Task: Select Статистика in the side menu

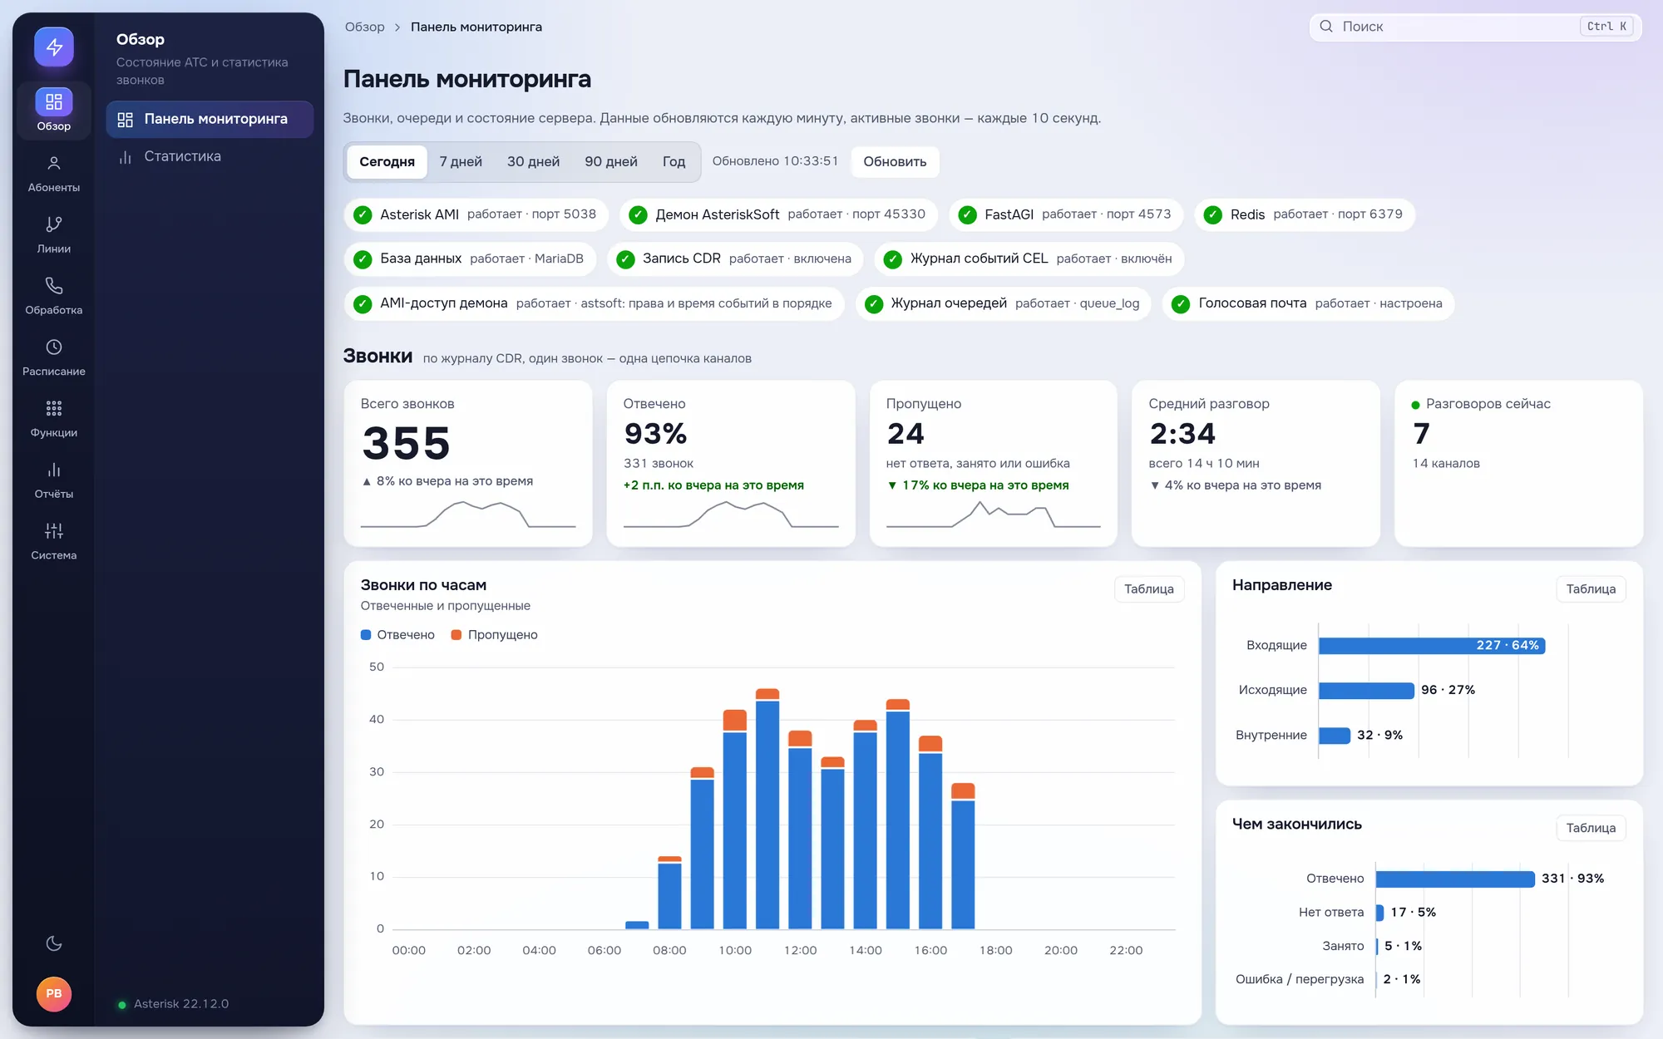Action: (210, 157)
